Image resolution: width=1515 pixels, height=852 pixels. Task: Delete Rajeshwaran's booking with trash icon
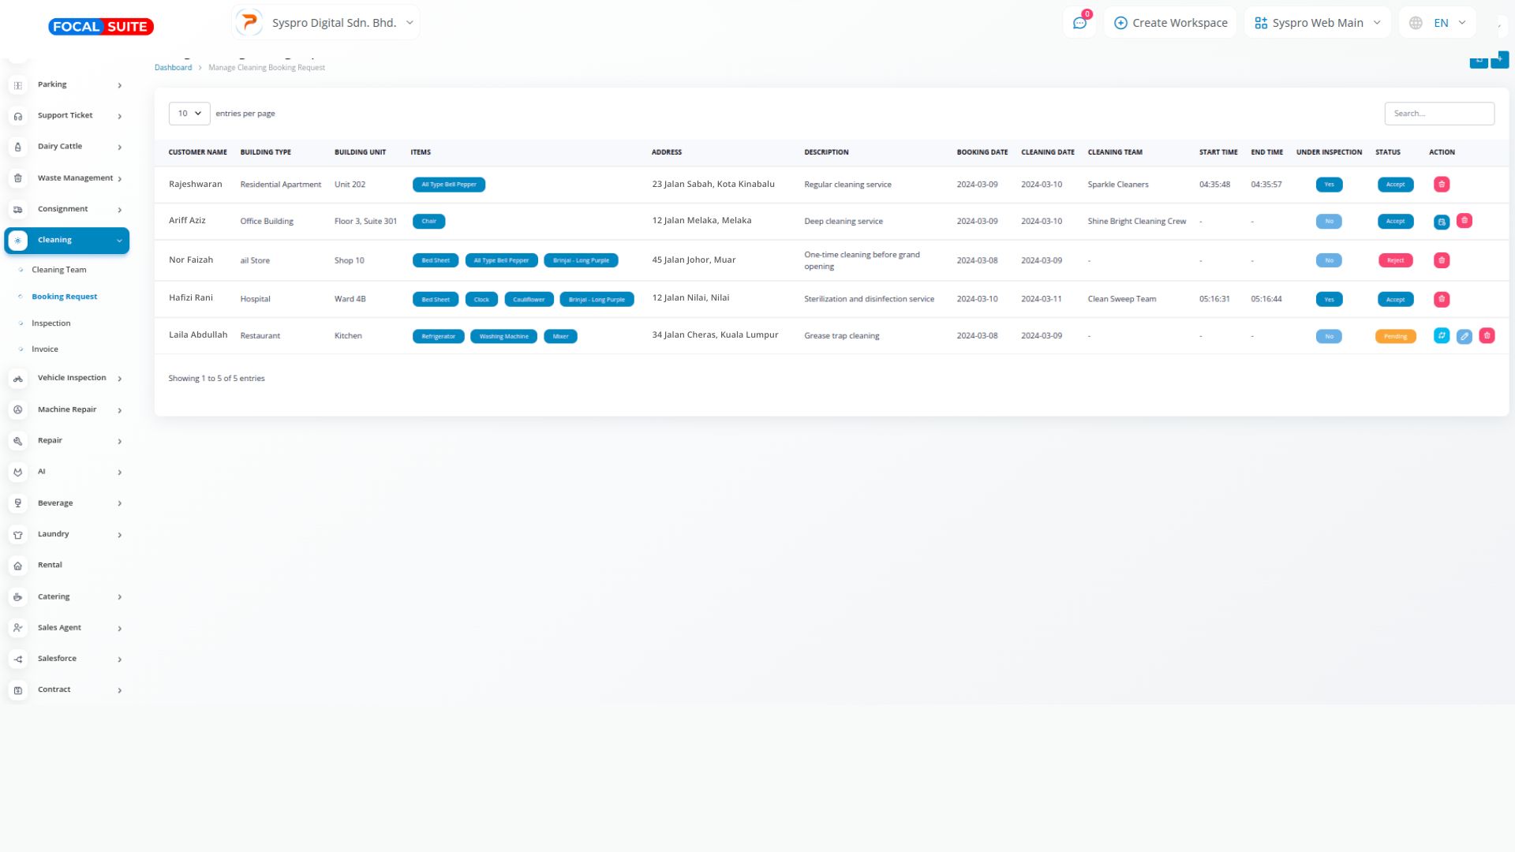coord(1441,185)
